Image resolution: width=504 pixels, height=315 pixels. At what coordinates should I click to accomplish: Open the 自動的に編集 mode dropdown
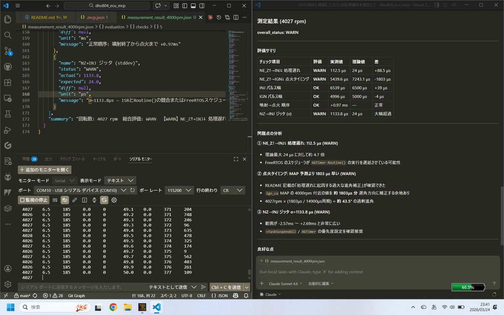click(x=321, y=283)
